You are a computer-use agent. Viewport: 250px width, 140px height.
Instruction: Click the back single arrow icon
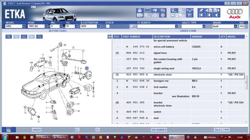[x=217, y=15]
